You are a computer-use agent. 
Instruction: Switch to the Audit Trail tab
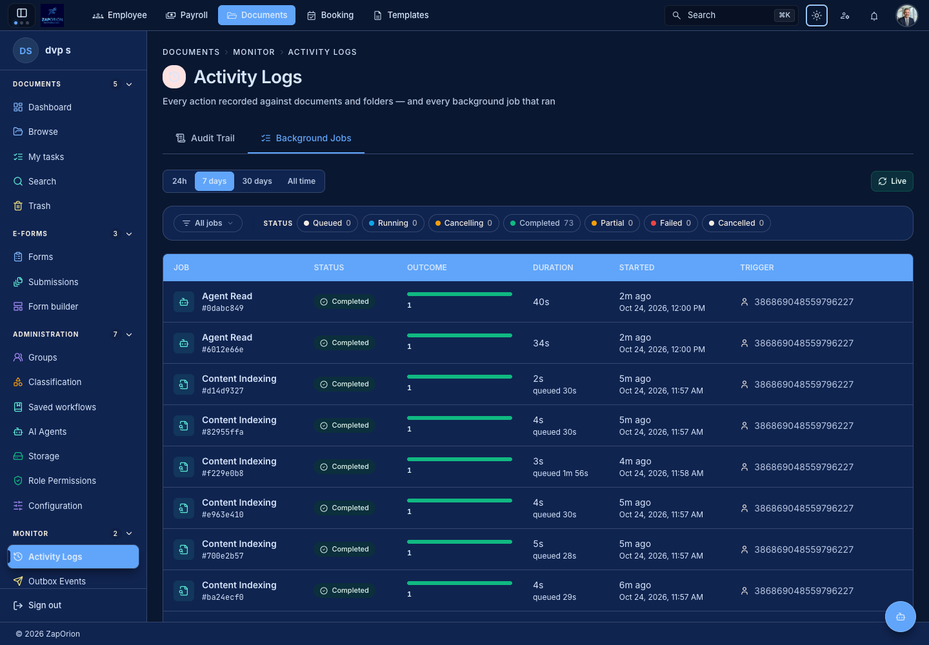tap(205, 138)
